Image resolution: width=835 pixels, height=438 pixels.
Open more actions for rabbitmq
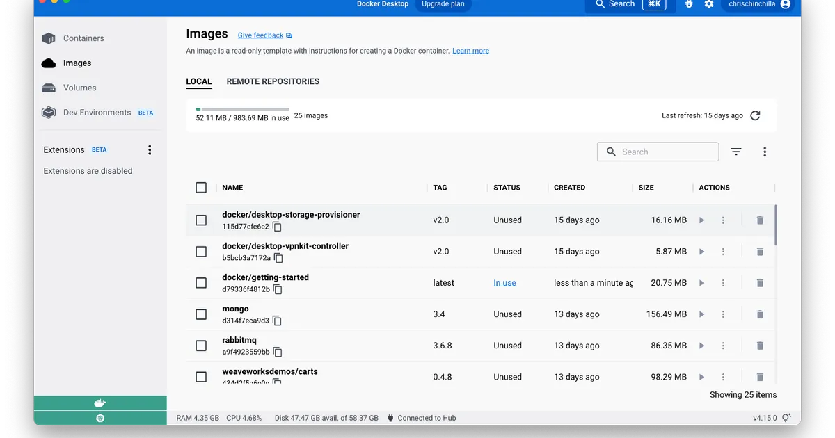pos(723,346)
